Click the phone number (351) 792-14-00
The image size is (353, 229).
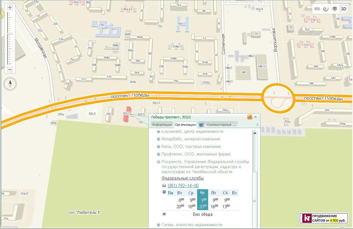pyautogui.click(x=183, y=186)
